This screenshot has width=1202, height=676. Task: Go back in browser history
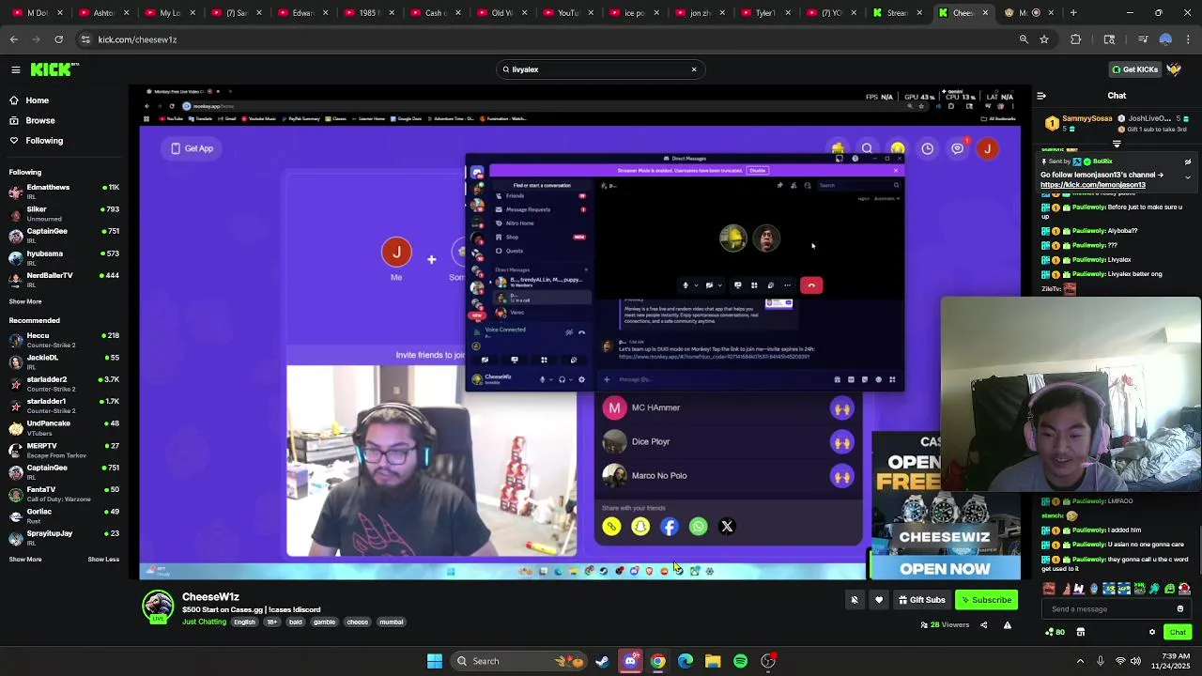13,39
